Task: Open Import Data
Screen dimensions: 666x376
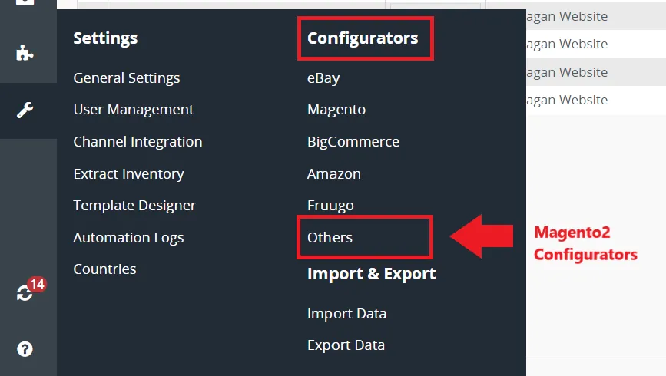Action: (x=346, y=314)
